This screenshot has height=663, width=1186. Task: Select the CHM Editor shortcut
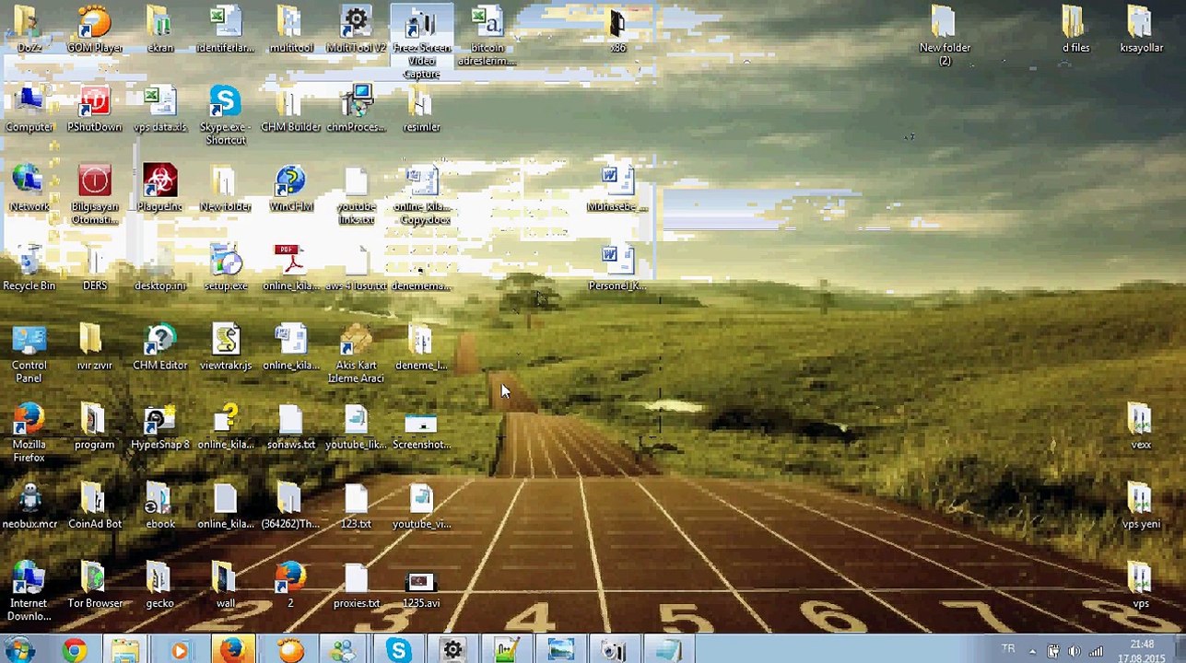tap(160, 348)
